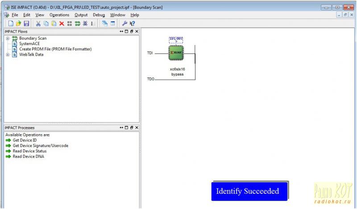357x209 pixels.
Task: Open the Debug menu
Action: pyautogui.click(x=99, y=15)
